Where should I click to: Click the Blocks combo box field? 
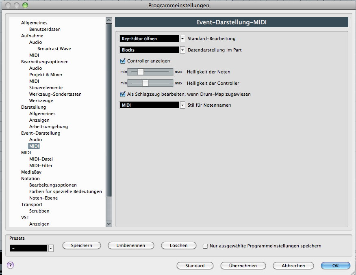[x=149, y=50]
